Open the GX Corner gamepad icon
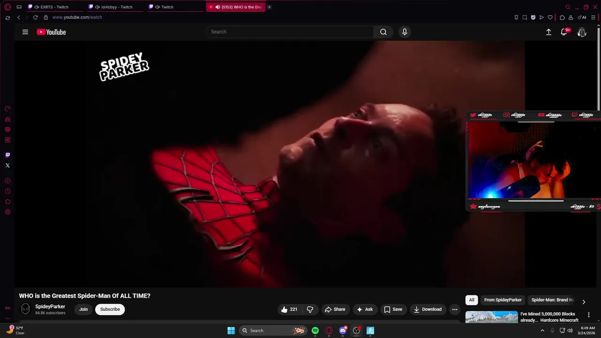This screenshot has height=338, width=601. point(19,7)
